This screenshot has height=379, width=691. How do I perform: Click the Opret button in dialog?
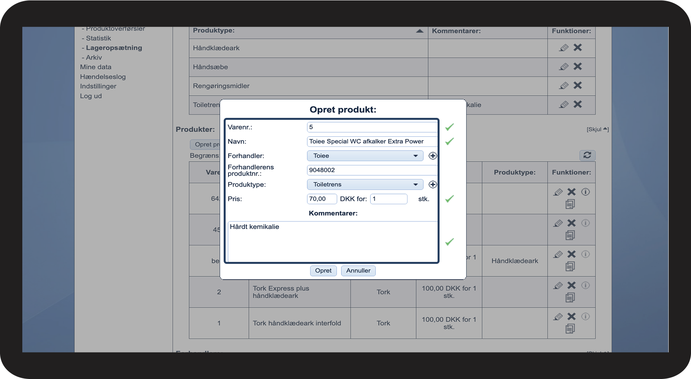[323, 270]
